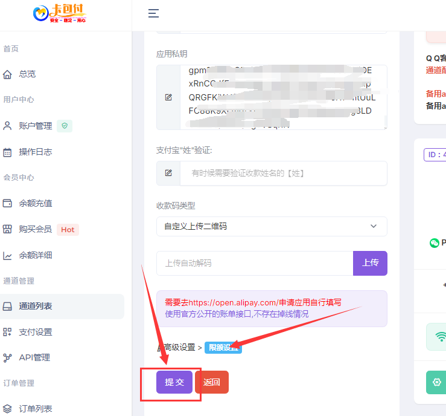Screen dimensions: 446x416
Task: Click the wallet icon beside 余额充值
Action: [x=7, y=203]
